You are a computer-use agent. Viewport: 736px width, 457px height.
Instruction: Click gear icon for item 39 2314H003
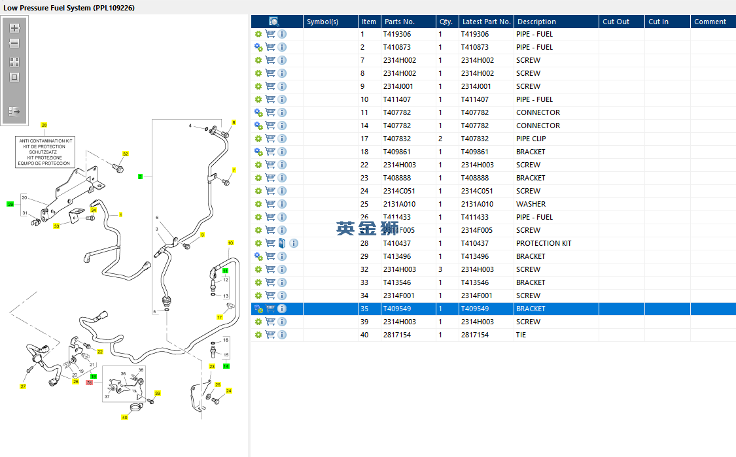[258, 322]
